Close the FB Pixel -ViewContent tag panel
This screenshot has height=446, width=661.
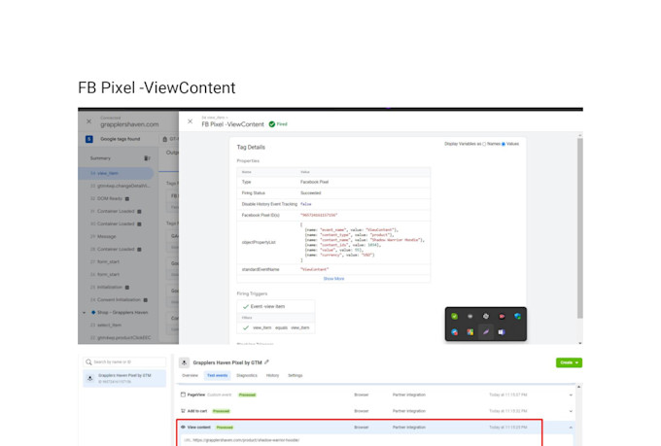pyautogui.click(x=191, y=121)
